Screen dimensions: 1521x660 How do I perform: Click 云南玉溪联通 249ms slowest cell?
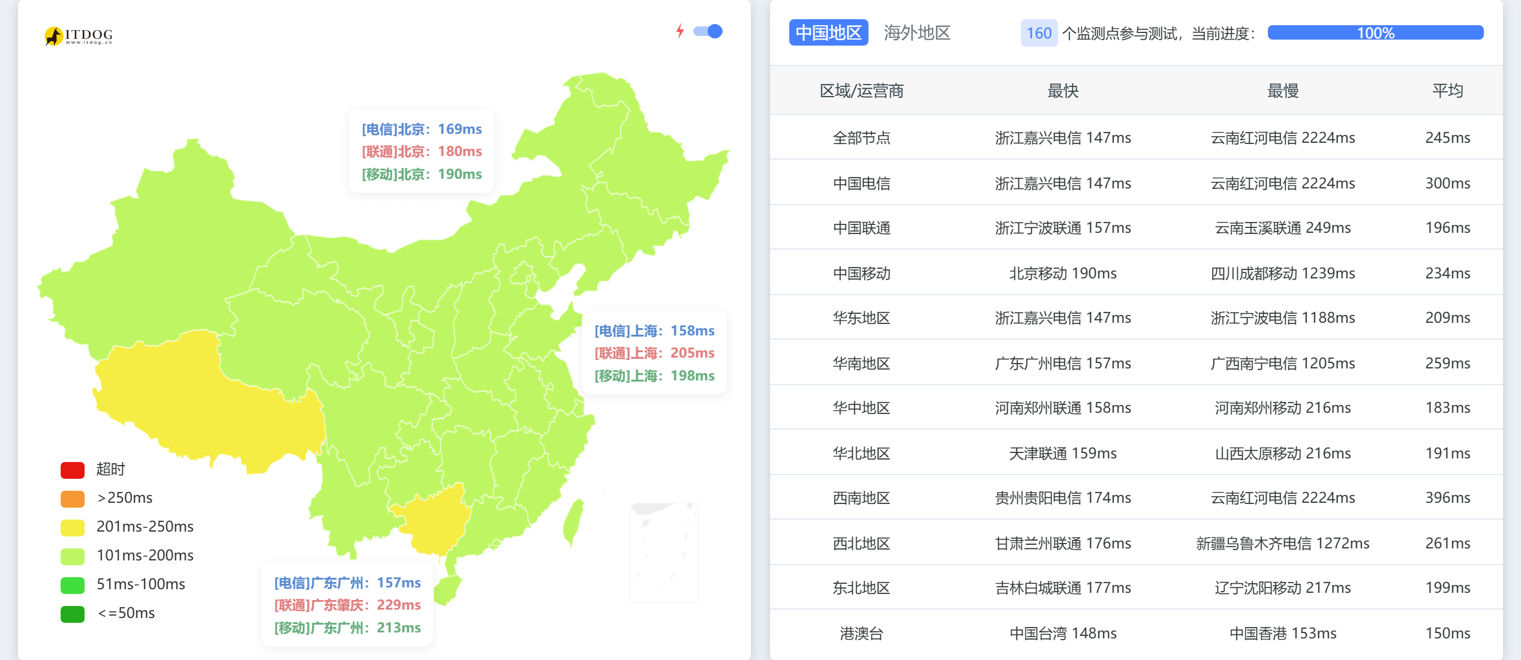[x=1283, y=227]
